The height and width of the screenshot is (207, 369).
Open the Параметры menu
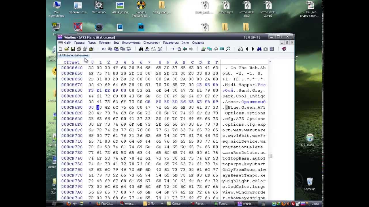tap(171, 43)
